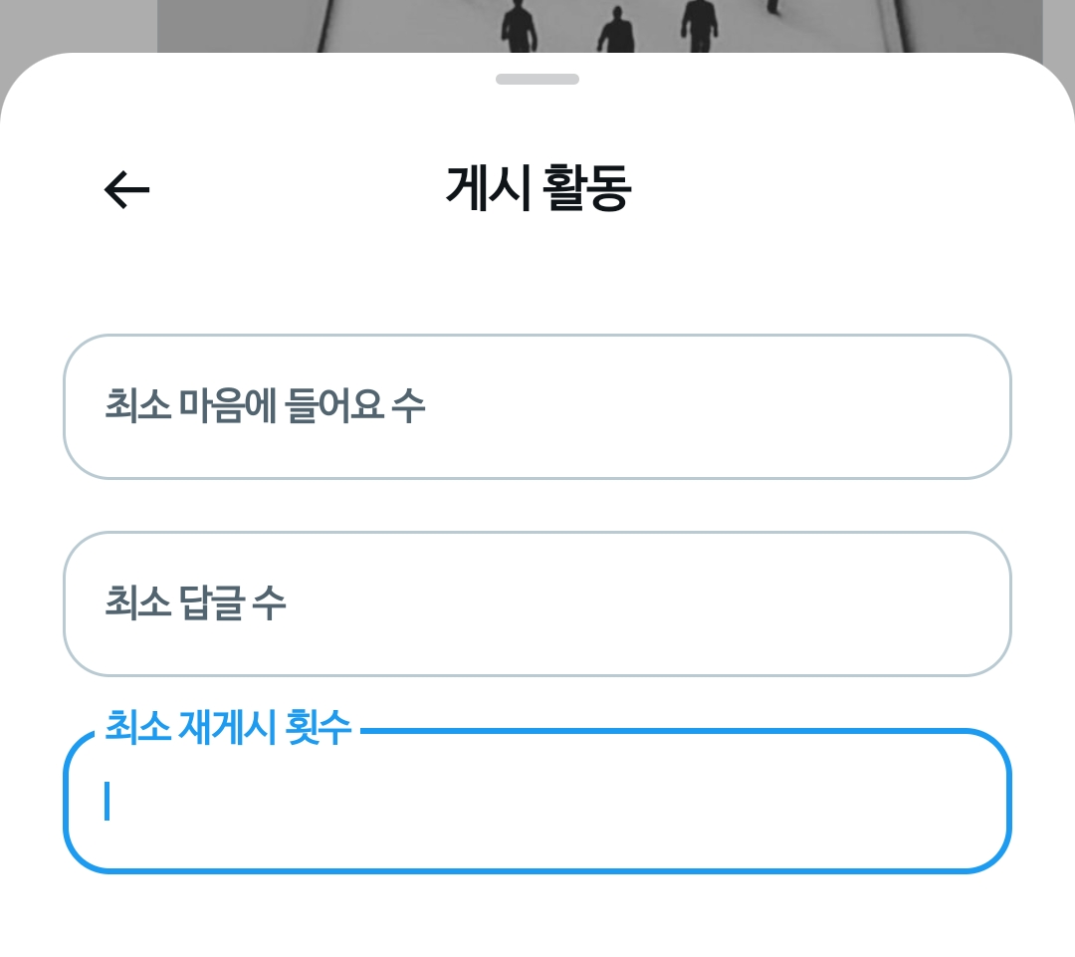The height and width of the screenshot is (957, 1075).
Task: Click inside the active 최소 재게시 횟수 field
Action: click(537, 802)
